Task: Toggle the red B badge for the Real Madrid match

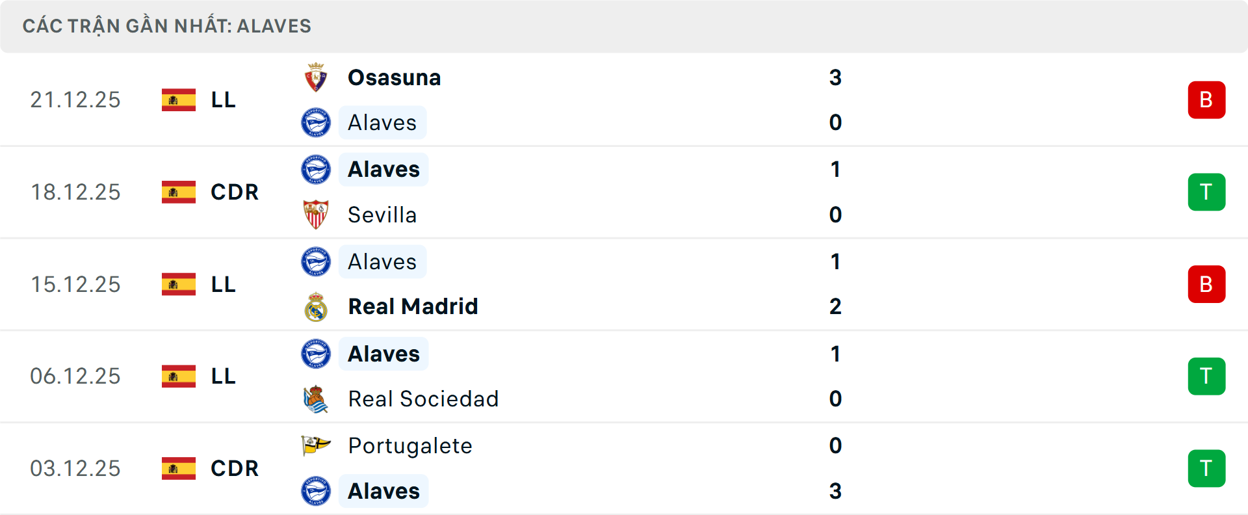Action: [1207, 284]
